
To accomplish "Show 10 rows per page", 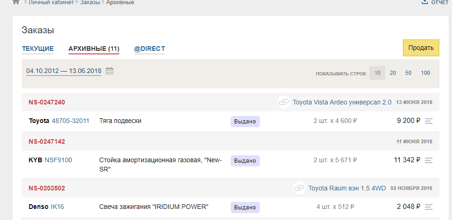I will coord(377,73).
